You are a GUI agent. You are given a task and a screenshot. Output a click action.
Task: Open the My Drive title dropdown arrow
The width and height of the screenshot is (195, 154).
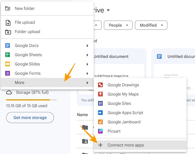tap(108, 10)
